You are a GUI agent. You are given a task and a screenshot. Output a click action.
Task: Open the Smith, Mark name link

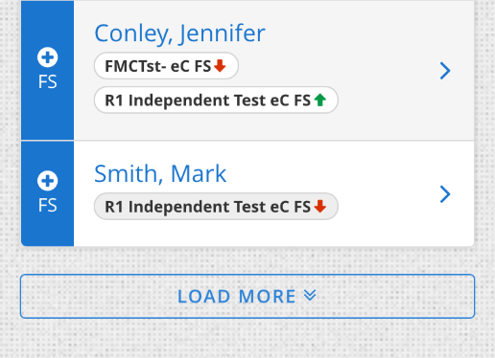(160, 173)
